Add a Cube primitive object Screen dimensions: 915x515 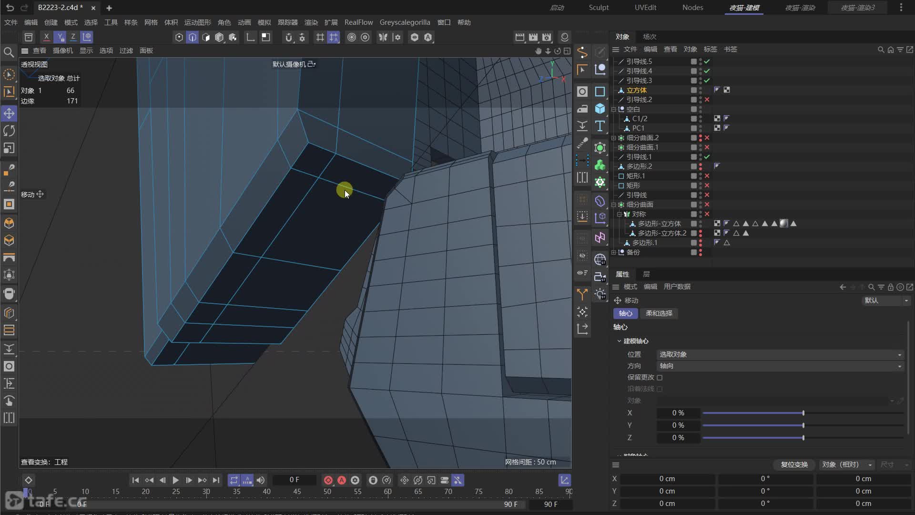pos(600,109)
